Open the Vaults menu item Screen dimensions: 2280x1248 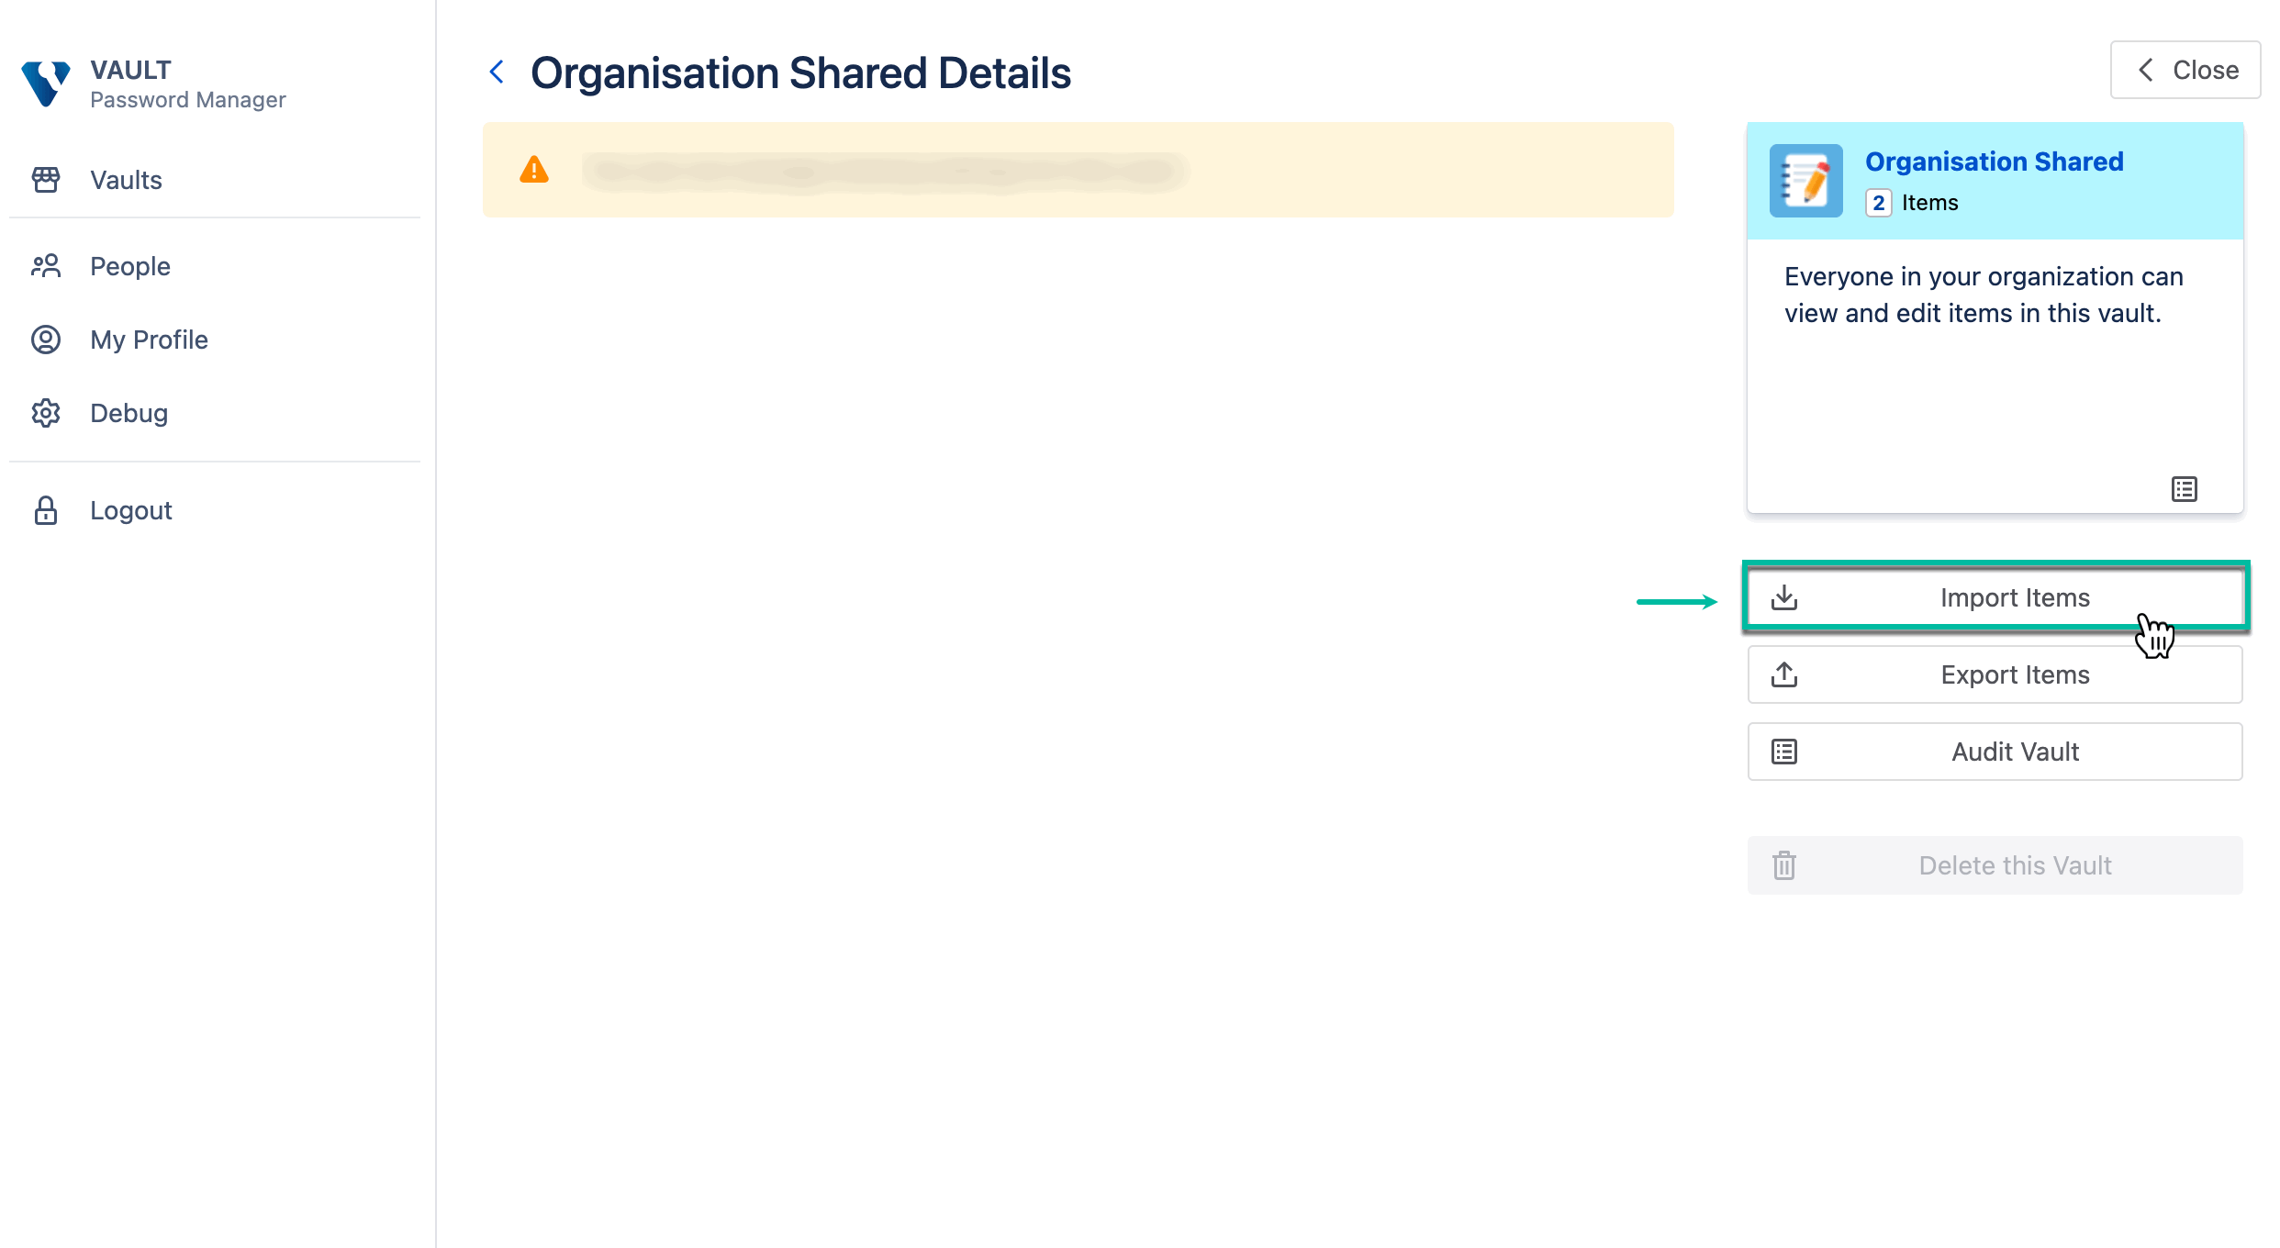click(x=126, y=180)
